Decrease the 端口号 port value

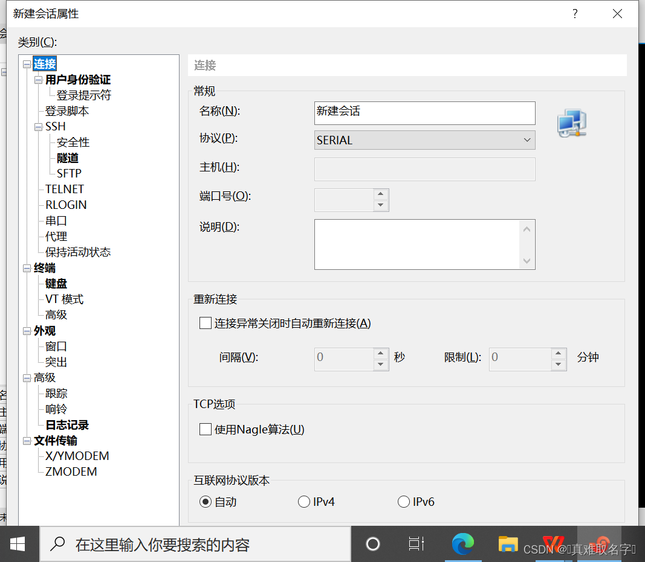coord(380,205)
